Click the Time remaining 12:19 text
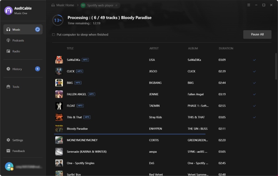278x176 pixels. [x=84, y=23]
